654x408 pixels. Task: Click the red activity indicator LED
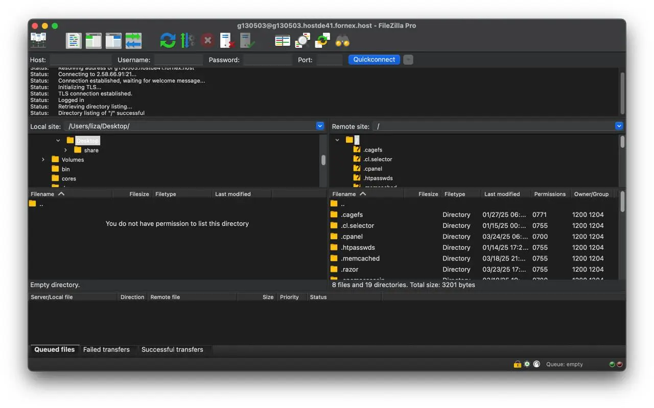click(620, 364)
